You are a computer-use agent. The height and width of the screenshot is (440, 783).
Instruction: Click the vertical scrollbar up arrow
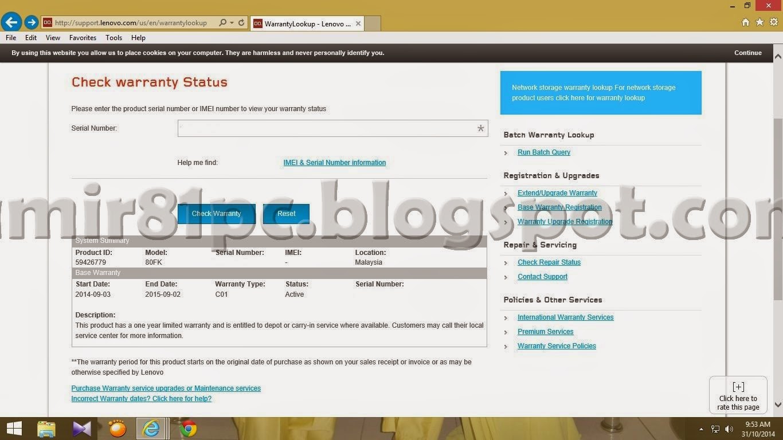pos(778,57)
